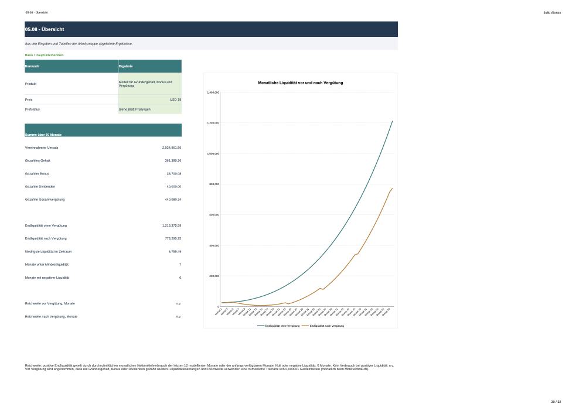586x414 pixels.
Task: Click the 'Niedrigste Liquidität im Zeitraum' label
Action: pyautogui.click(x=48, y=252)
